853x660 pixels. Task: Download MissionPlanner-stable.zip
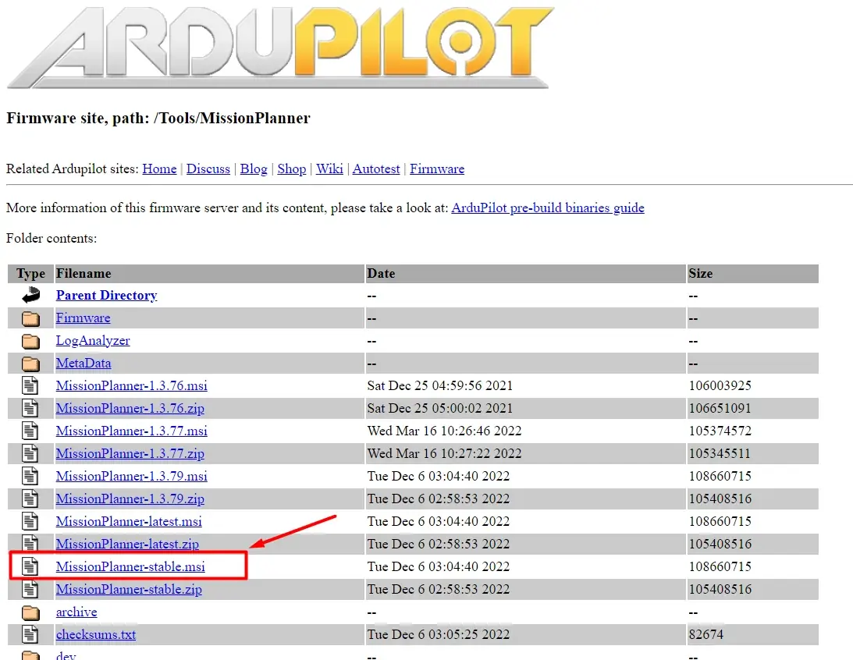[129, 589]
